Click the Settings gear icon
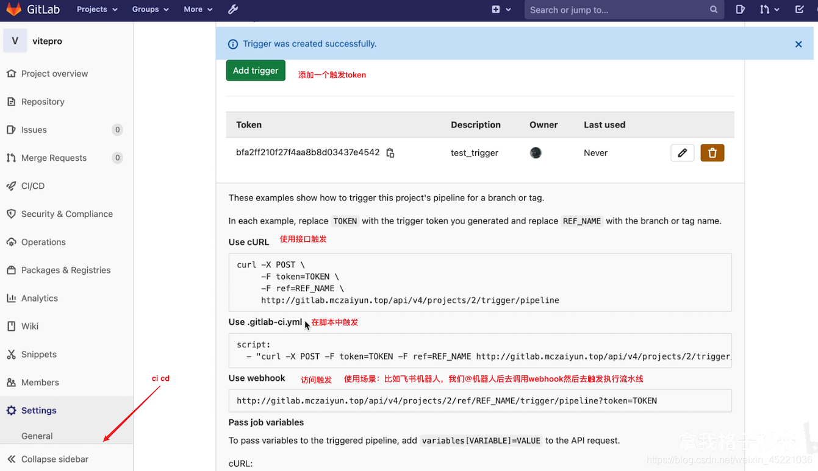The image size is (818, 471). coord(11,410)
